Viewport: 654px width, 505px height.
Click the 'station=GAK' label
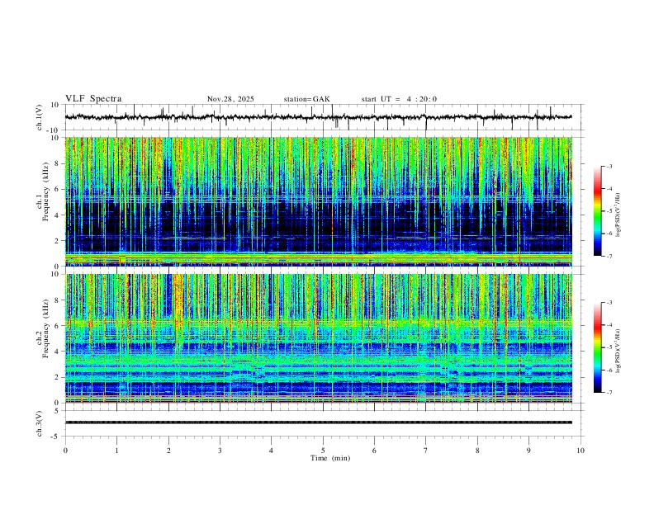pyautogui.click(x=307, y=99)
